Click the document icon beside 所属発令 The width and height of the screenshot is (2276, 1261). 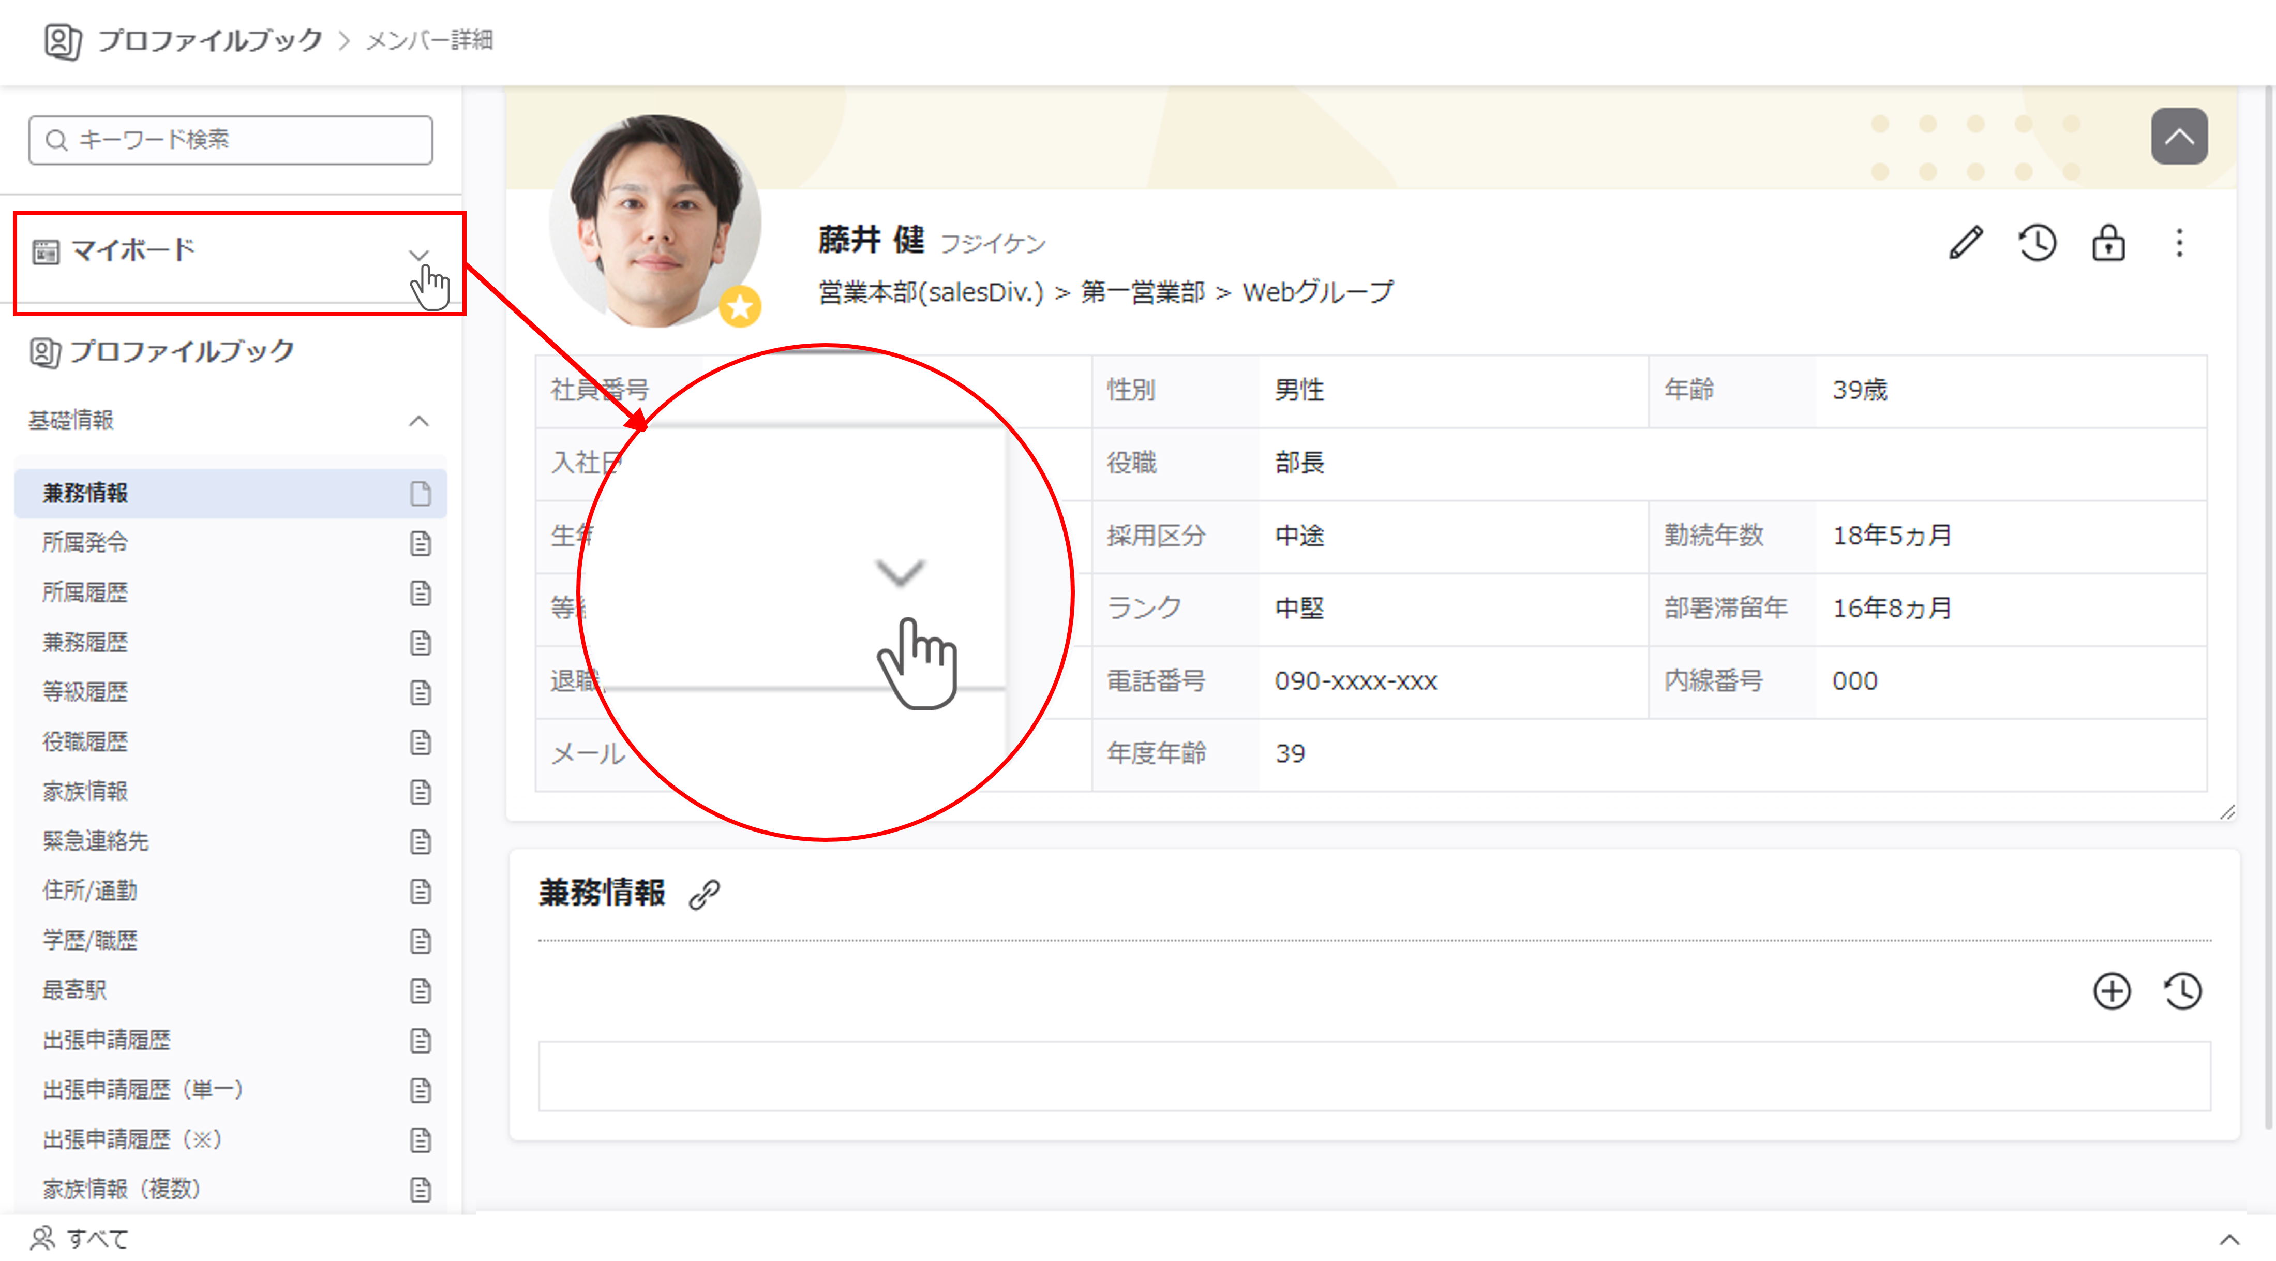tap(421, 543)
